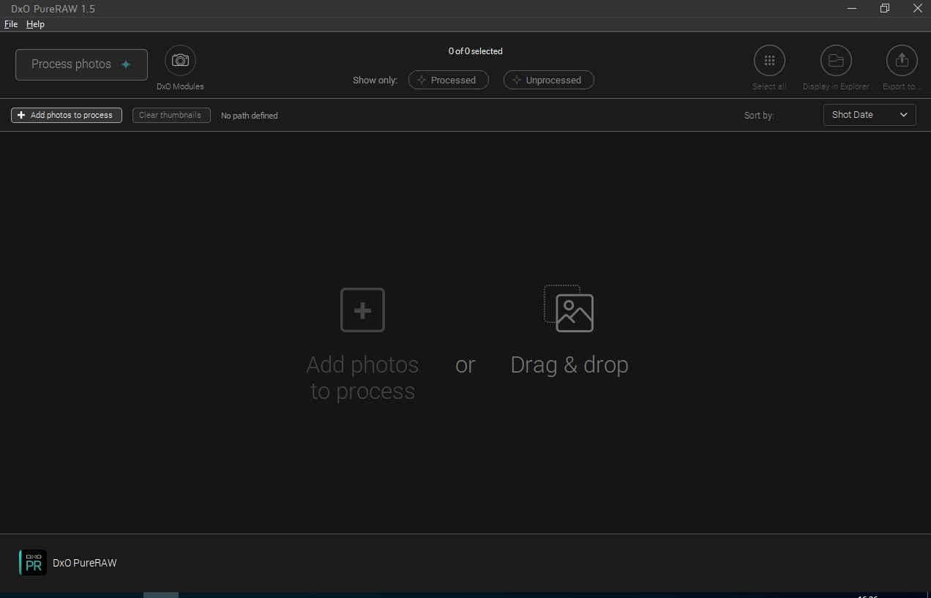Restore down the application window

[x=885, y=9]
